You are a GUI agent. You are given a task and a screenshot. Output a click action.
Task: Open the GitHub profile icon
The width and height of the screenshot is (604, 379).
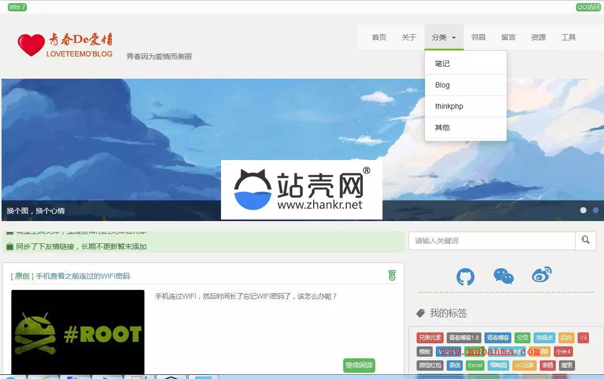(x=465, y=277)
